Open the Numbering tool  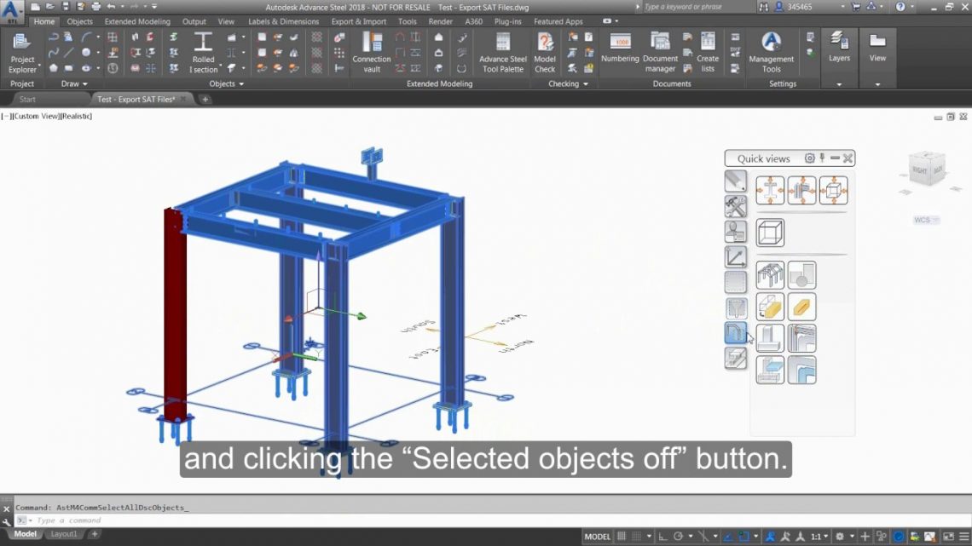(620, 49)
